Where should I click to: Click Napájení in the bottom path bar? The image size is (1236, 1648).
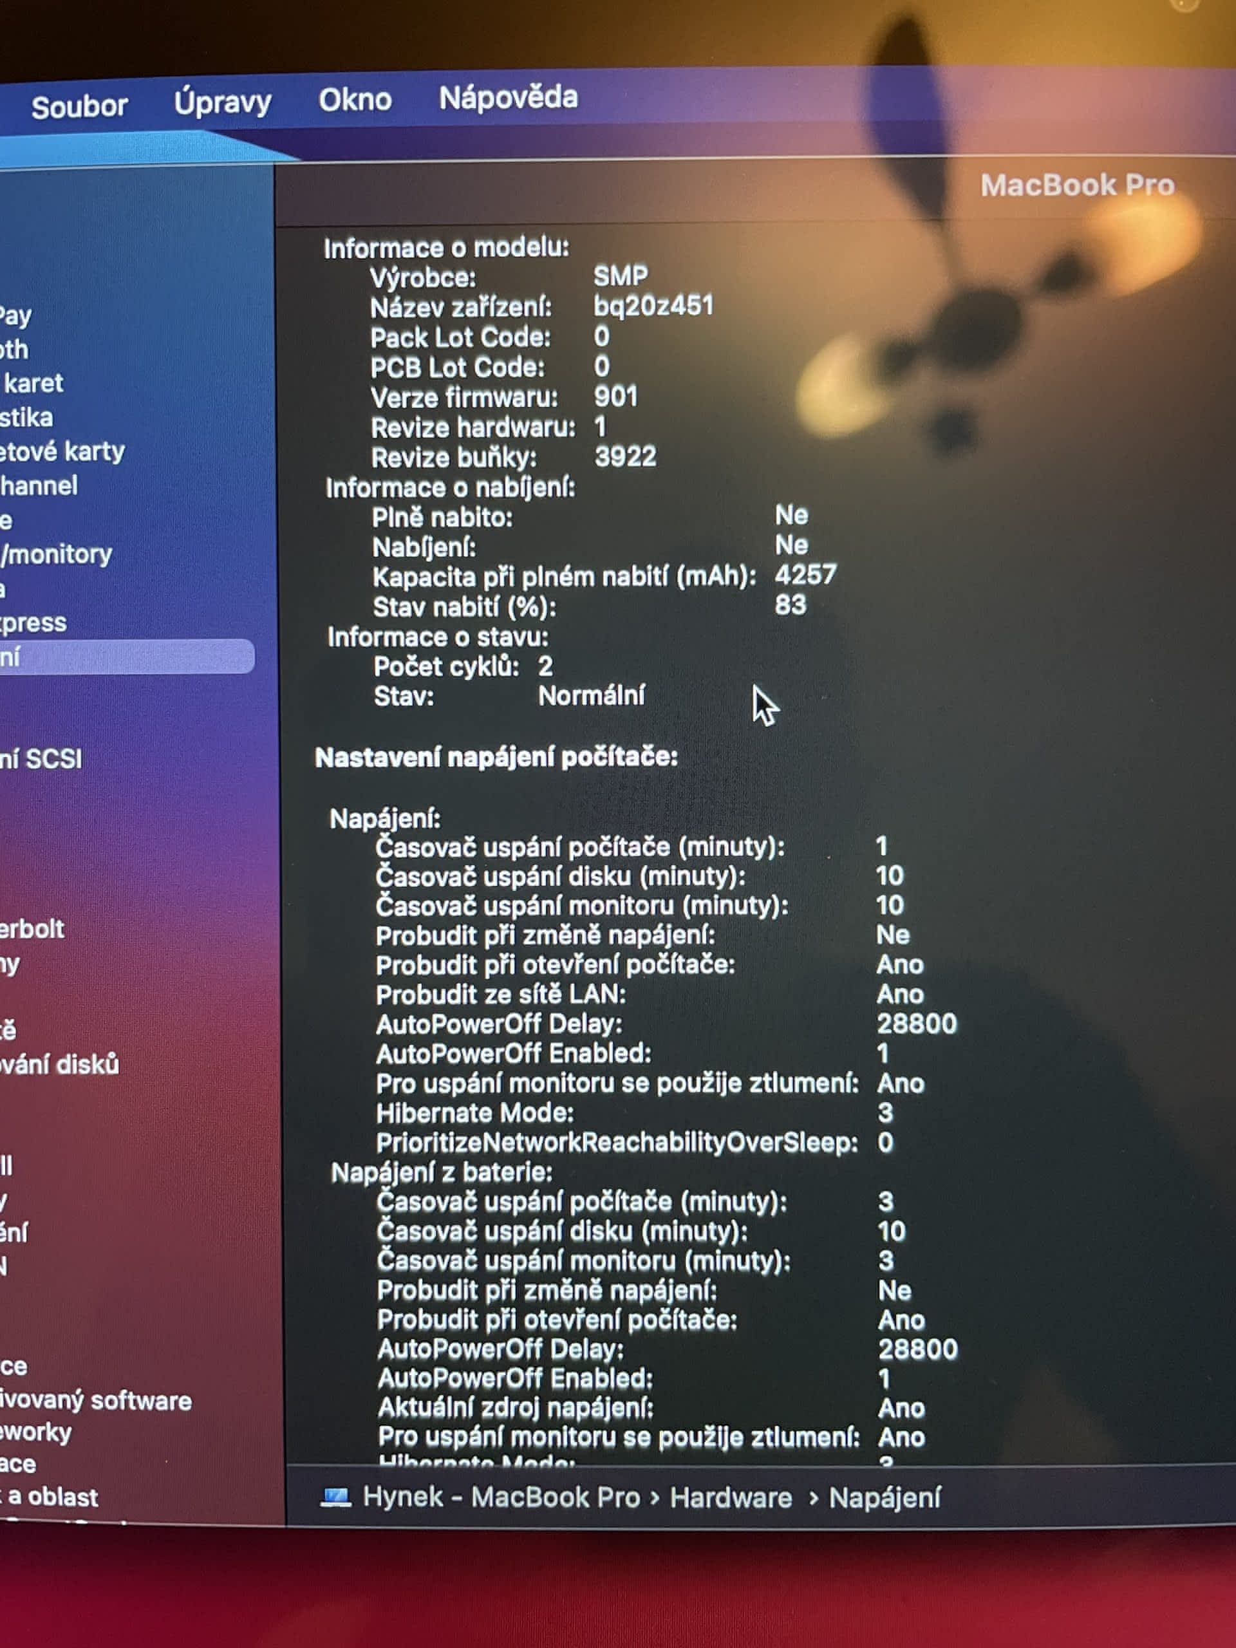click(x=885, y=1497)
